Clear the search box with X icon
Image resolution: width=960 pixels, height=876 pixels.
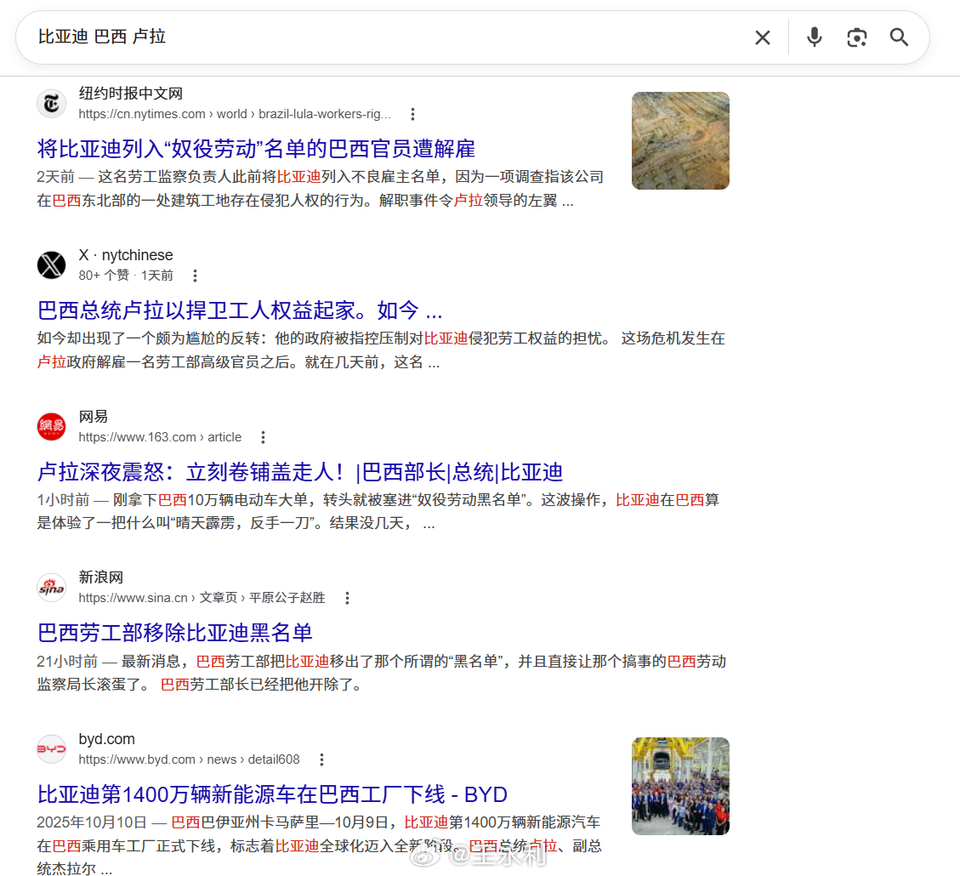762,38
